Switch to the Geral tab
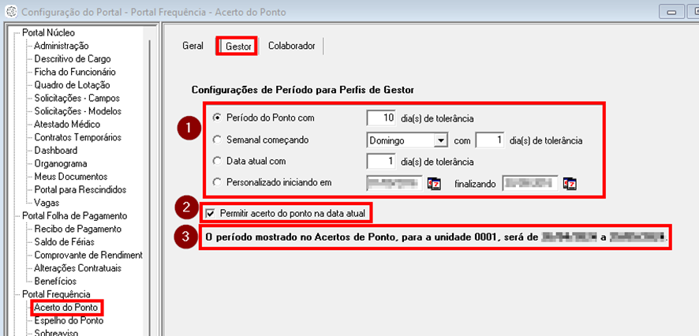Image resolution: width=699 pixels, height=336 pixels. [193, 47]
